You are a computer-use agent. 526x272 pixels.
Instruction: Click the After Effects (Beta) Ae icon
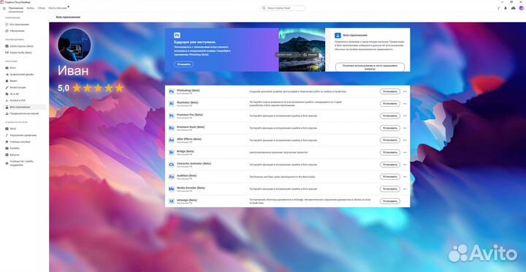171,140
